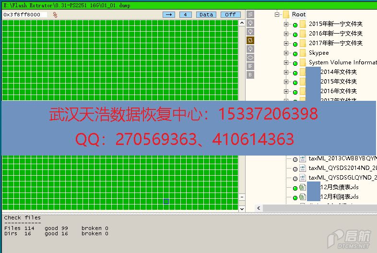The height and width of the screenshot is (253, 377).
Task: Select the 2017年新一宁文件夹 tree item
Action: (x=335, y=43)
